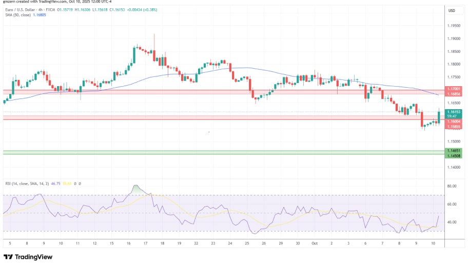The image size is (468, 263).
Task: Click the 17 date label on time axis
Action: pos(145,245)
